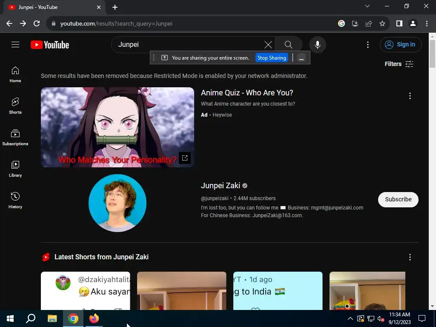Open Windows Start menu
Screen dimensions: 436x327
click(10, 318)
